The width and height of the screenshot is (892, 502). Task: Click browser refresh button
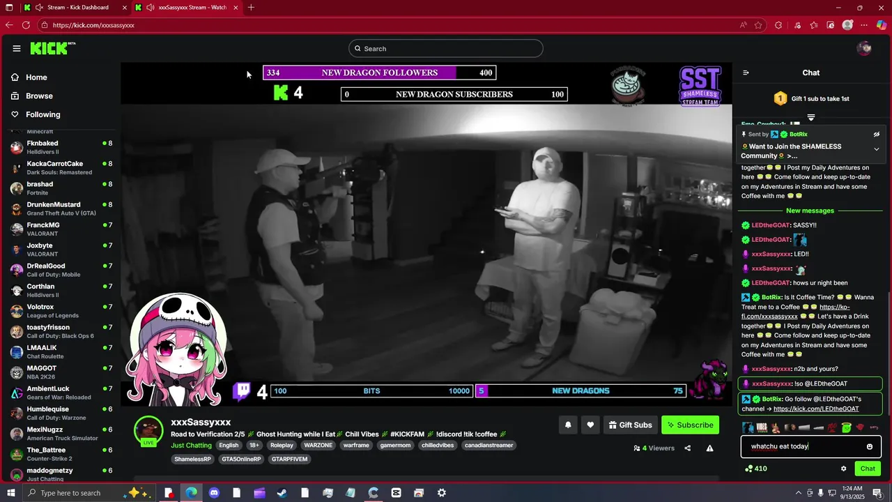tap(26, 25)
